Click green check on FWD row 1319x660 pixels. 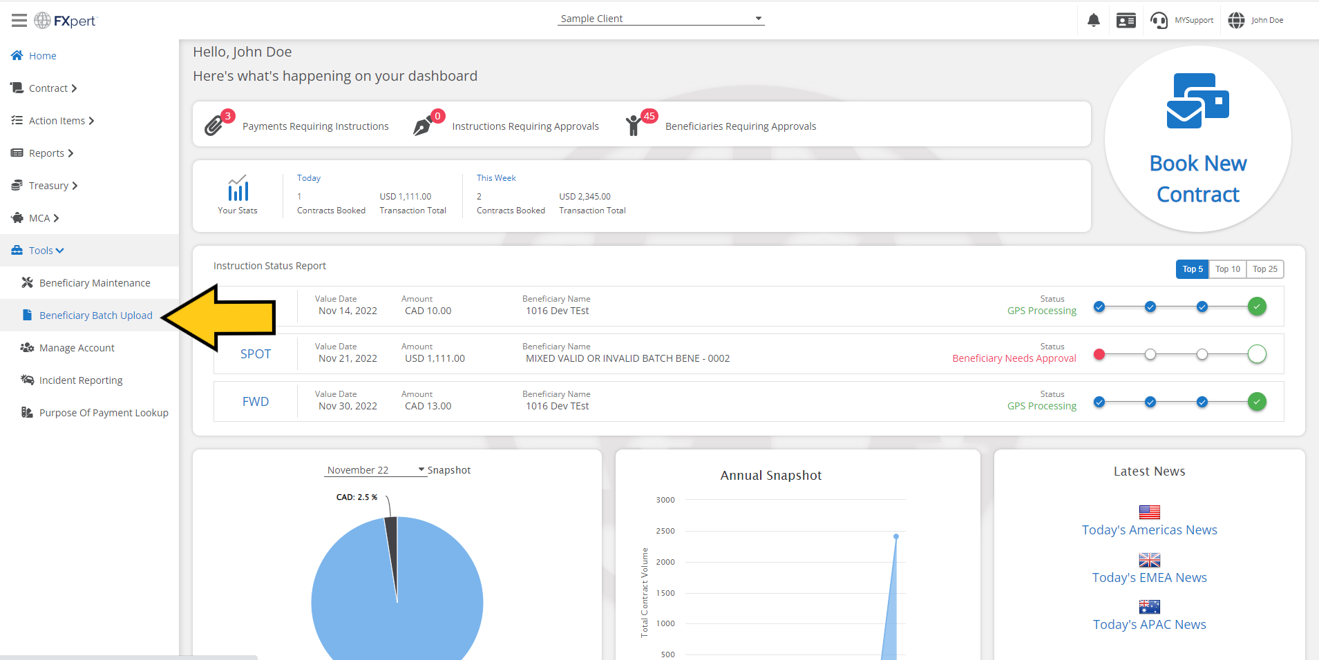1257,402
